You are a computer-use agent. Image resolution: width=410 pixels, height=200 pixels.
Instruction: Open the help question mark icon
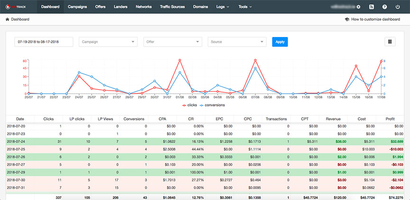[x=384, y=7]
